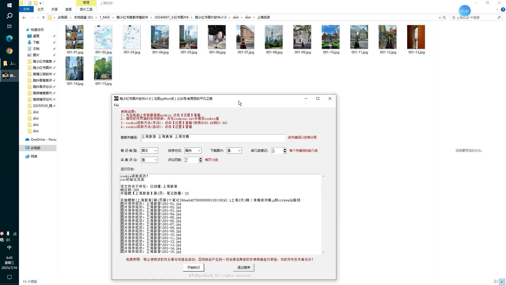
Task: Select the 001-13.jpg thumbnail
Action: (x=416, y=37)
